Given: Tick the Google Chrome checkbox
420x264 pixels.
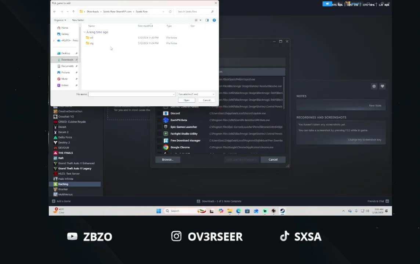Looking at the screenshot, I should click(x=159, y=147).
